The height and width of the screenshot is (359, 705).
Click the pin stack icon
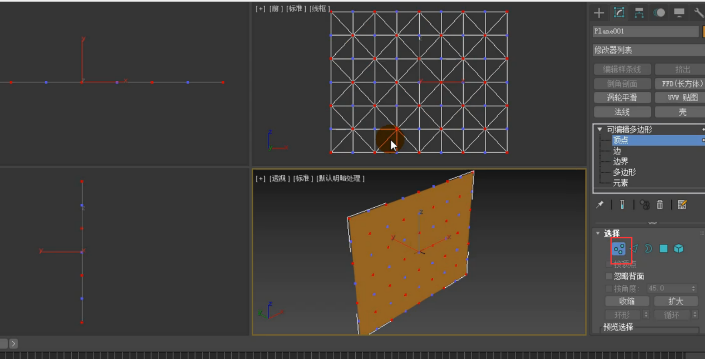click(x=600, y=205)
